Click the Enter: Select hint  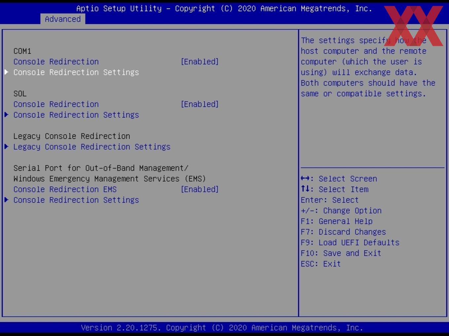(329, 200)
